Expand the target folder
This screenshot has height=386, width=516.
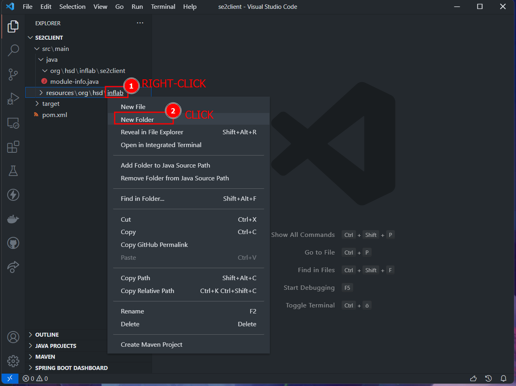click(37, 104)
